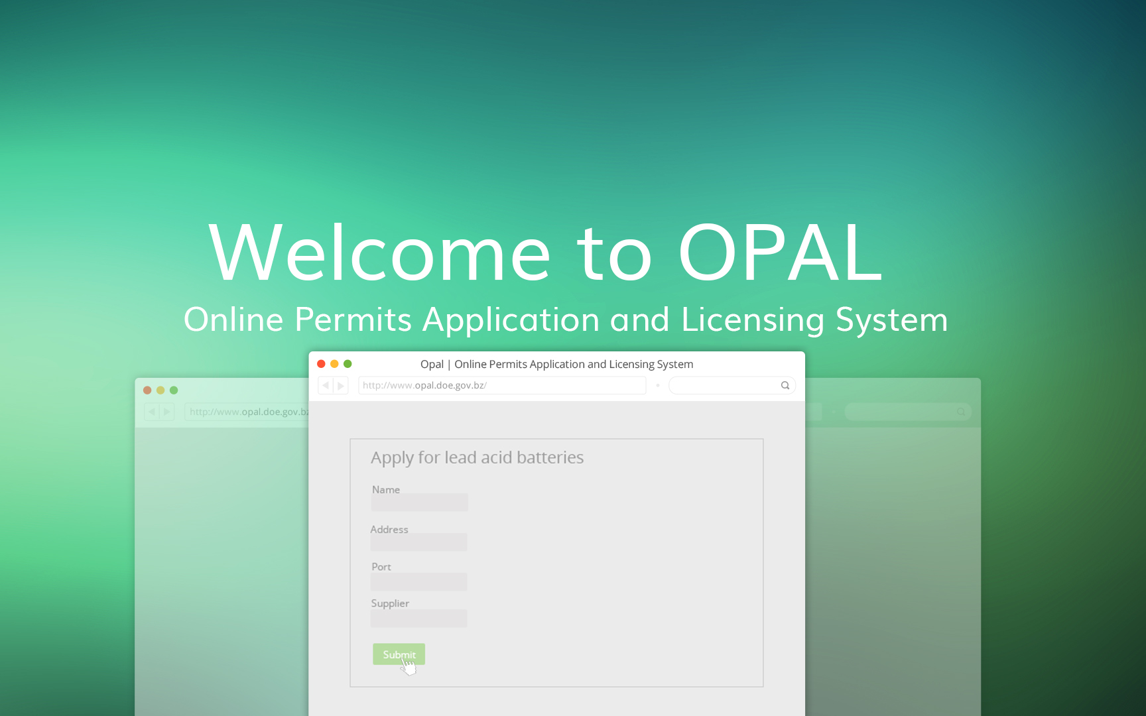Viewport: 1146px width, 716px height.
Task: Click the forward arrow in the front browser window
Action: [x=341, y=385]
